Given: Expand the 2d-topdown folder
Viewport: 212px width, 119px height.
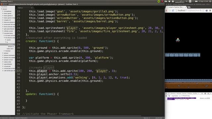Looking at the screenshot, I should 3,11.
